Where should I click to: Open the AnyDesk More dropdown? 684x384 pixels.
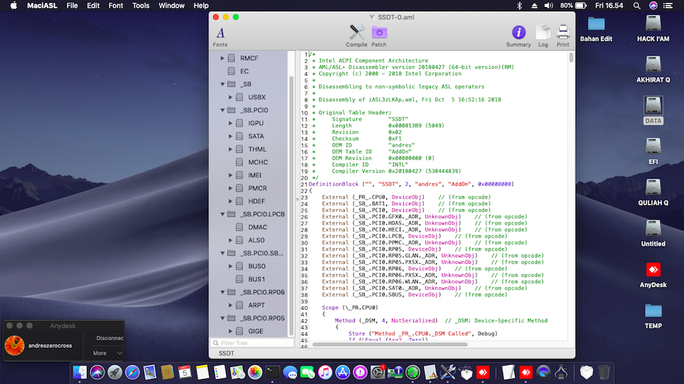[108, 353]
